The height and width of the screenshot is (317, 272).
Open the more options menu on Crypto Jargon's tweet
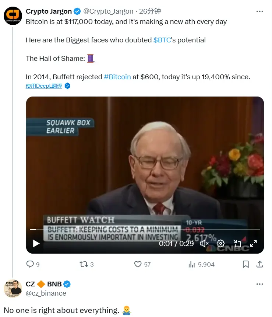tap(260, 11)
